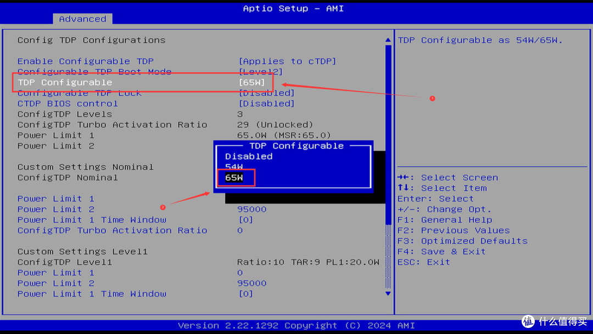Pick the highlighted 65W popup option
Screen dimensions: 593x334
234,178
